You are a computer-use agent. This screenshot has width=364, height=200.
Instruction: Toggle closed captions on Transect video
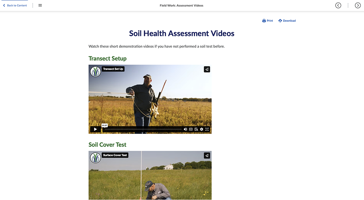click(x=191, y=129)
